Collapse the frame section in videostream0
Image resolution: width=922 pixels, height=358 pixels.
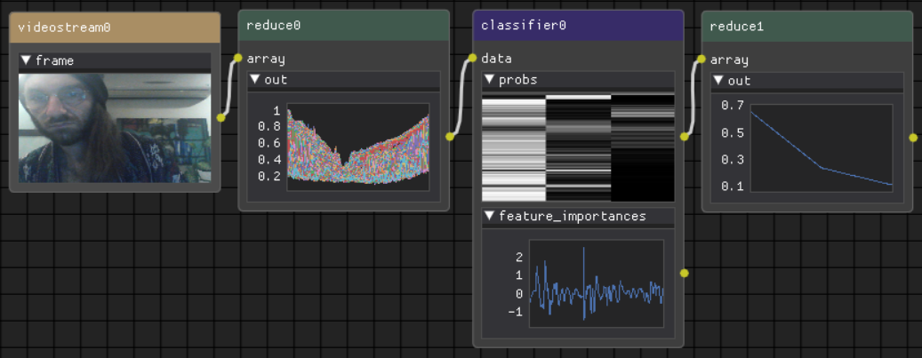(27, 61)
